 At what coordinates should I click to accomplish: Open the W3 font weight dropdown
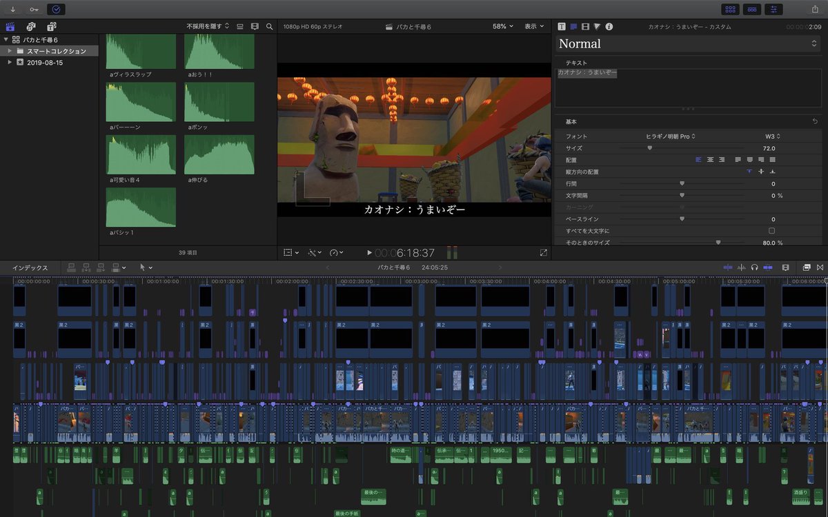pyautogui.click(x=773, y=136)
